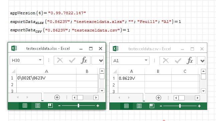Expand formula bar in csv window
This screenshot has height=121, width=216.
click(202, 60)
